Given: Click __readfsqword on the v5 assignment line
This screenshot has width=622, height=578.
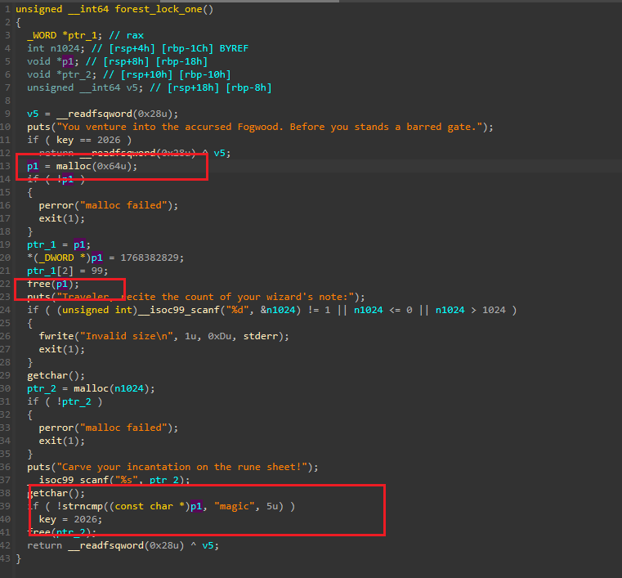Looking at the screenshot, I should click(x=94, y=114).
